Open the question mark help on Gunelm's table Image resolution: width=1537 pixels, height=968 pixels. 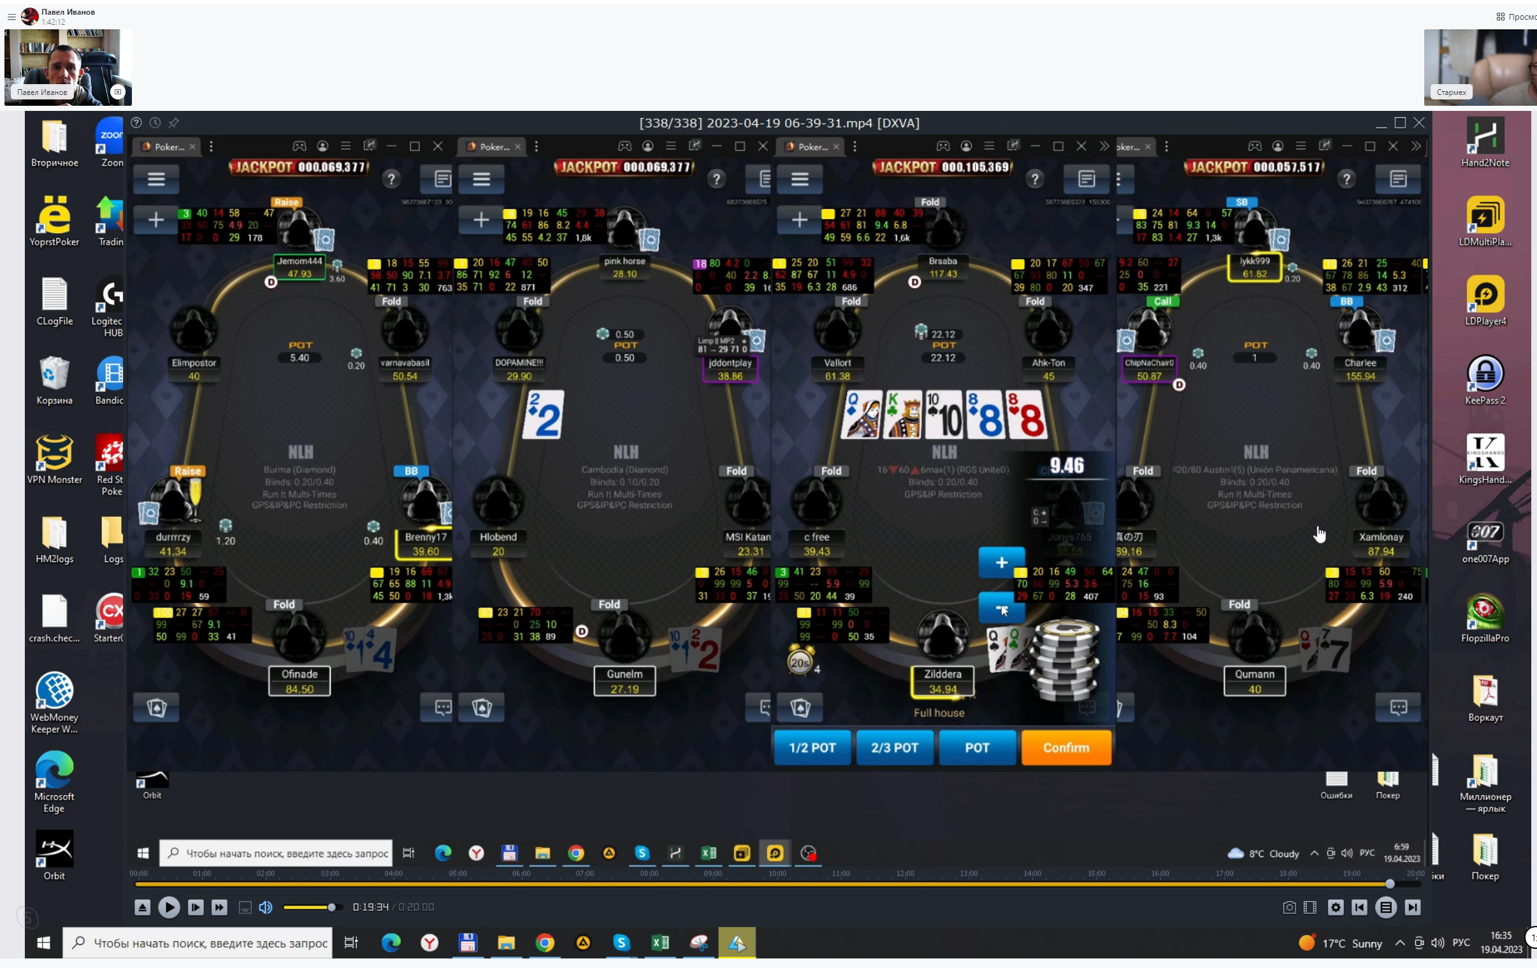716,179
